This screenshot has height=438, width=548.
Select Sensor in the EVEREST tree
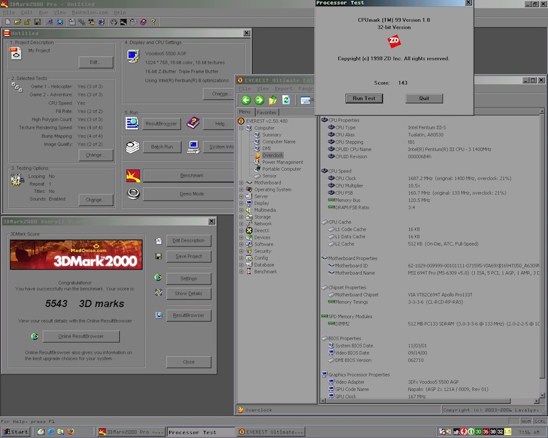269,176
